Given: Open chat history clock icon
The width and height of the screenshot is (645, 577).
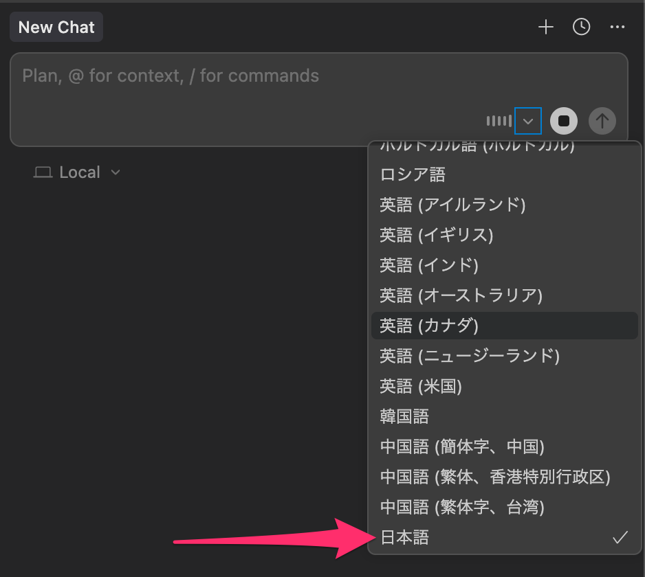Looking at the screenshot, I should click(x=582, y=27).
